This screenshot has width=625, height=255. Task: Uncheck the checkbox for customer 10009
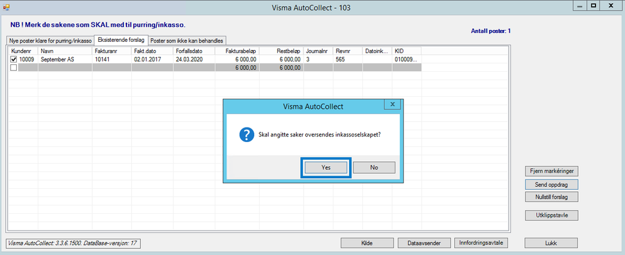pos(14,59)
